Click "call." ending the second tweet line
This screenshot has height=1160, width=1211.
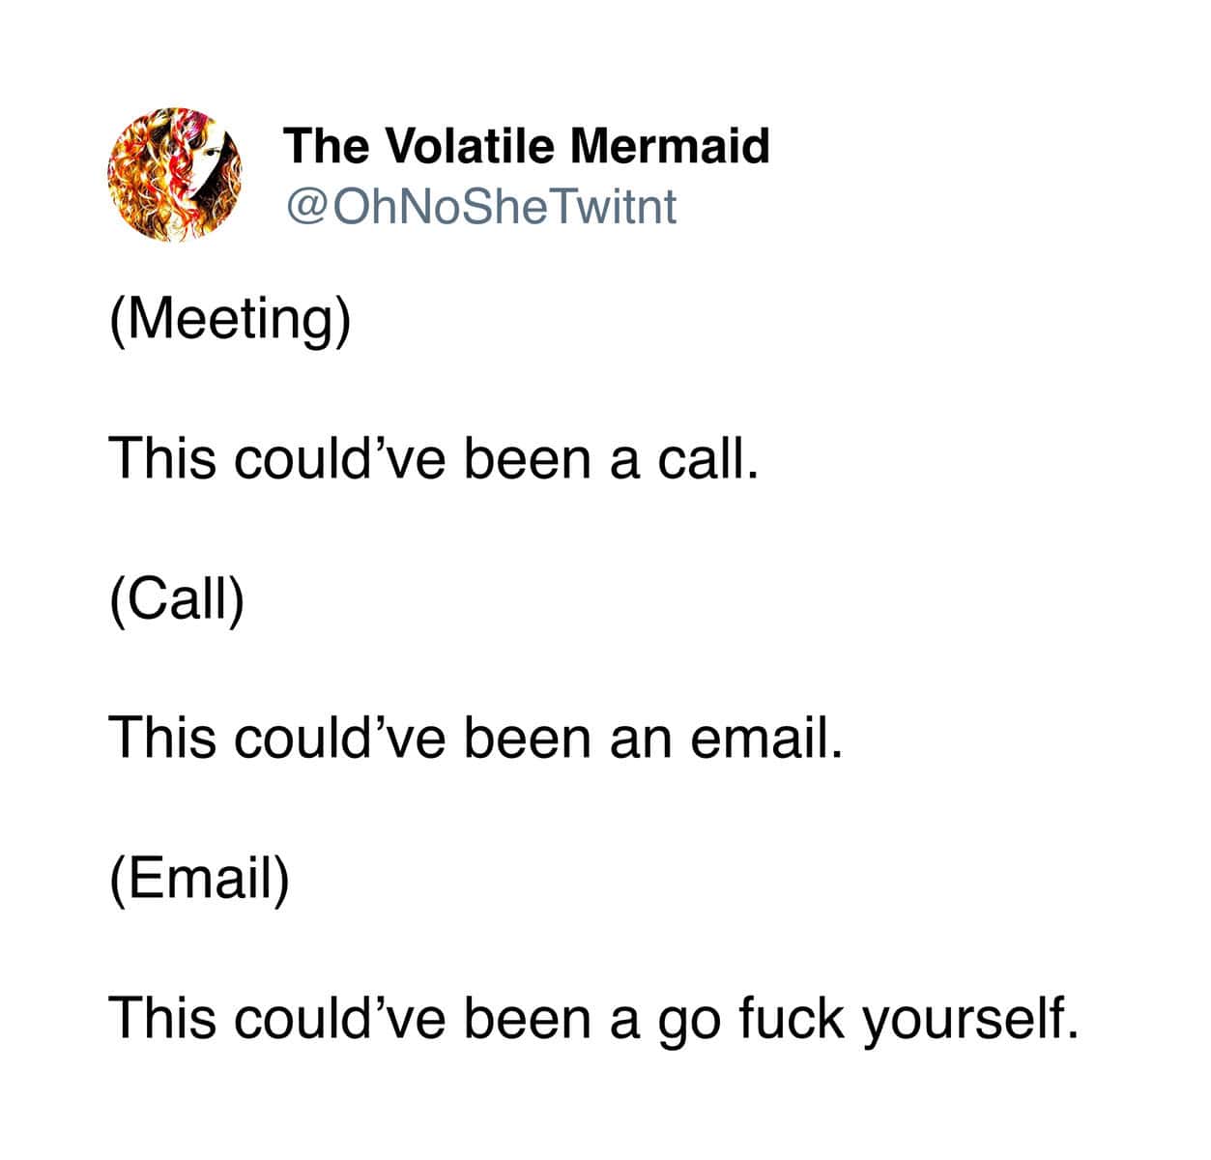pyautogui.click(x=704, y=458)
